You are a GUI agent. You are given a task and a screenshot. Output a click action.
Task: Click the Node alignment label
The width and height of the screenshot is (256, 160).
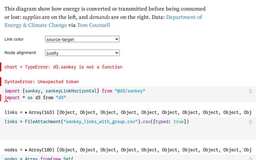coord(20,53)
